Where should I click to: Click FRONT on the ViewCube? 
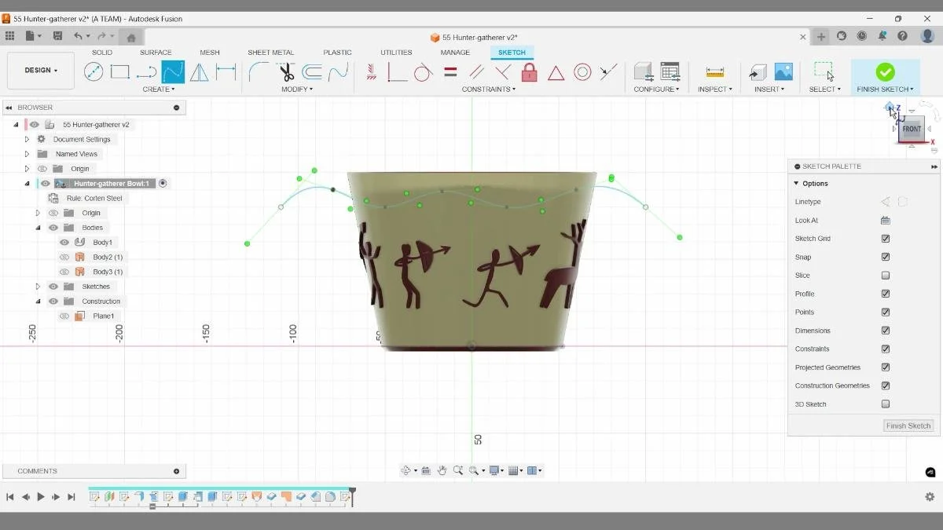(911, 129)
